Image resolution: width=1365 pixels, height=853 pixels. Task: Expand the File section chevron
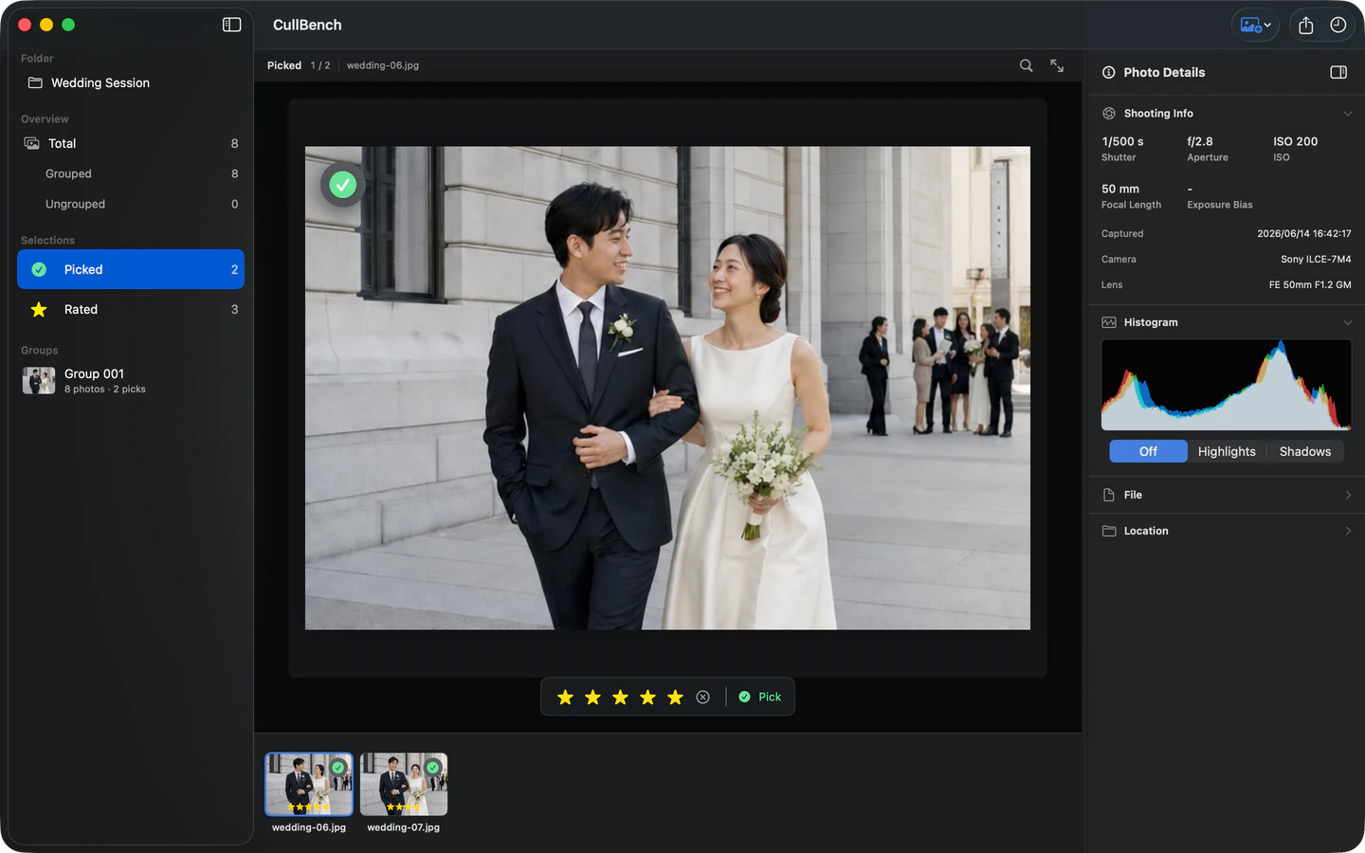[x=1348, y=496]
